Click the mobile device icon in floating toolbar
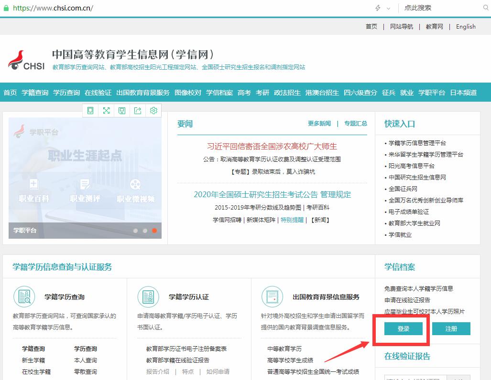Viewport: 491px width, 380px height. click(x=90, y=110)
